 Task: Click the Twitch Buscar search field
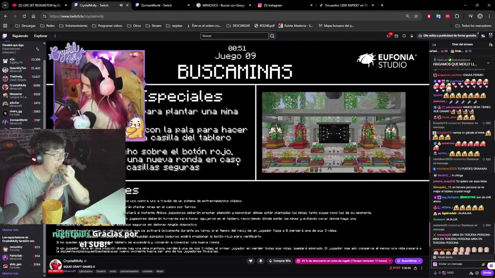234,36
